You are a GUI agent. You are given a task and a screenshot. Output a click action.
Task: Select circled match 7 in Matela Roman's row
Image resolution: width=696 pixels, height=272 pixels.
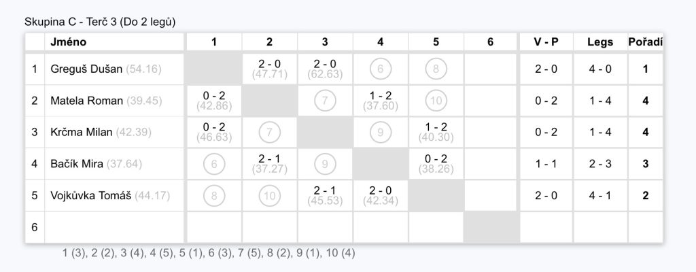tap(325, 101)
